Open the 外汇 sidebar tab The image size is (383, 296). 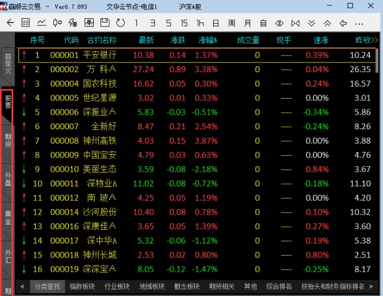pyautogui.click(x=8, y=256)
